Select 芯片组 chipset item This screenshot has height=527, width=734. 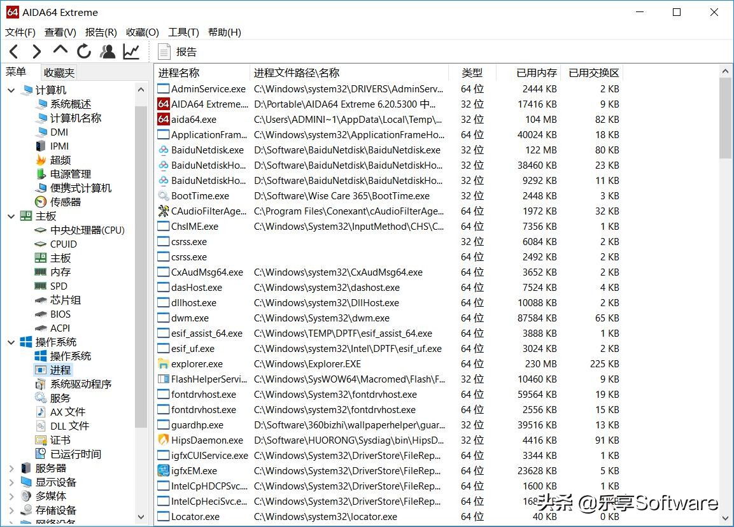[x=65, y=300]
